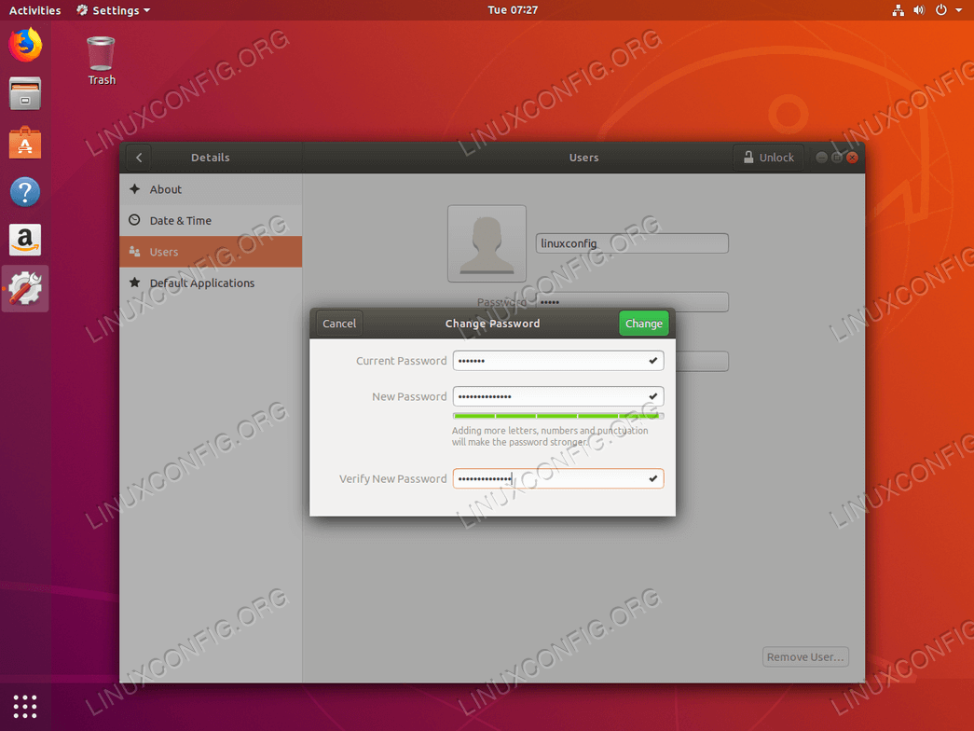
Task: Show applications grid
Action: 25,706
